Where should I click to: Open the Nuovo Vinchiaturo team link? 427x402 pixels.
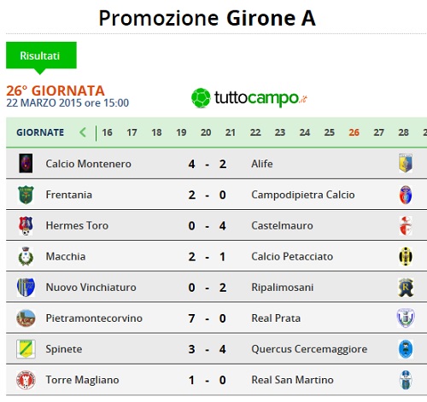(x=91, y=288)
